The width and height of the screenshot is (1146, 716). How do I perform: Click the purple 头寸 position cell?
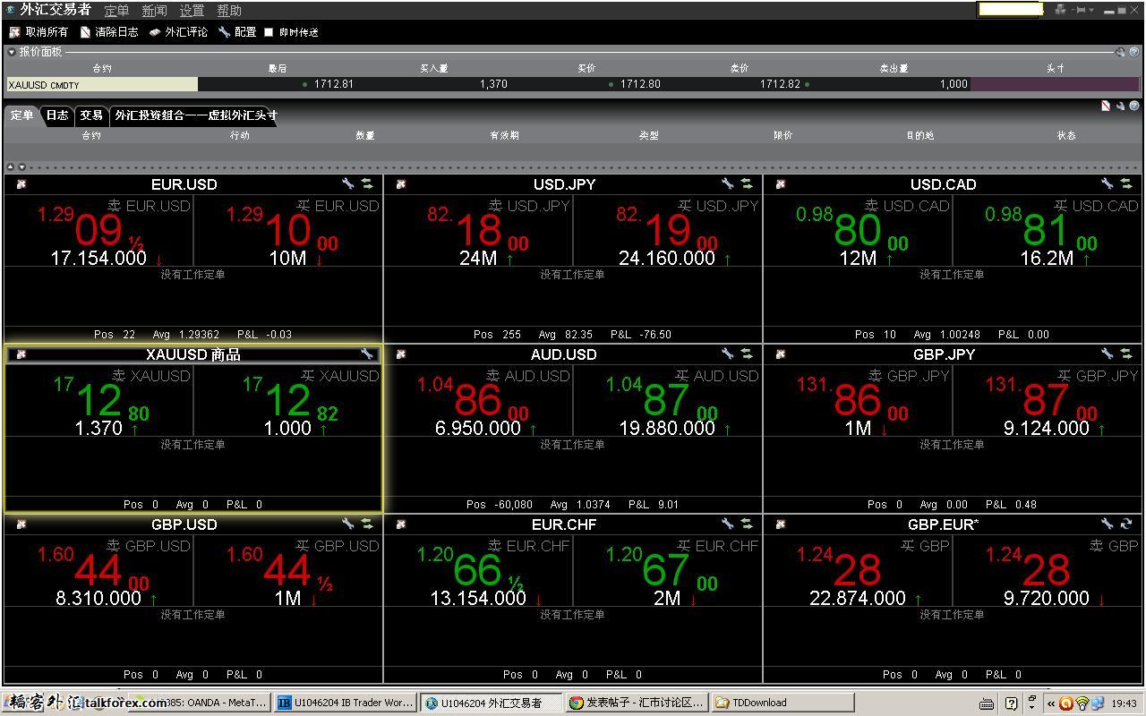point(1055,84)
